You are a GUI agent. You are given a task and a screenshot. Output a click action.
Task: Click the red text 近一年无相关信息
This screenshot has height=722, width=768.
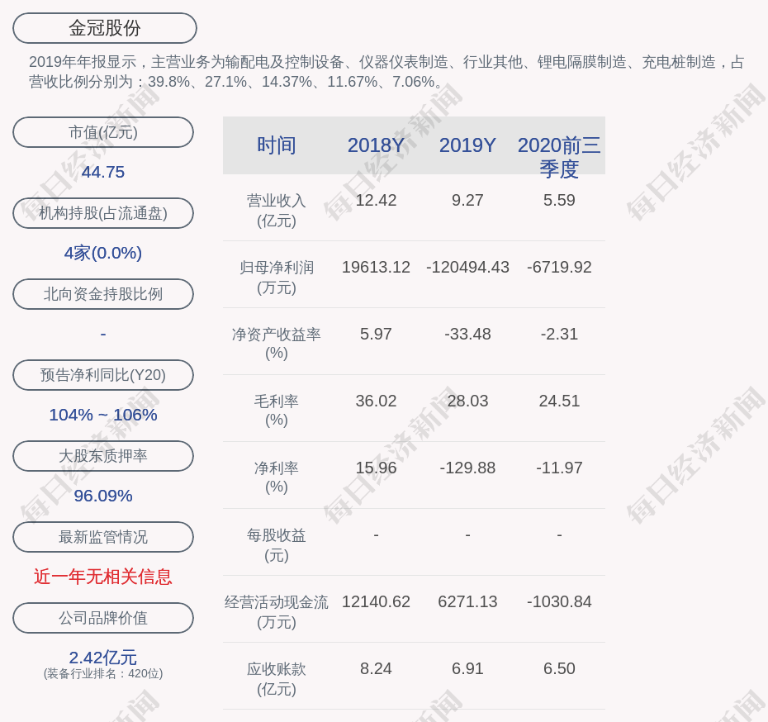pyautogui.click(x=103, y=577)
